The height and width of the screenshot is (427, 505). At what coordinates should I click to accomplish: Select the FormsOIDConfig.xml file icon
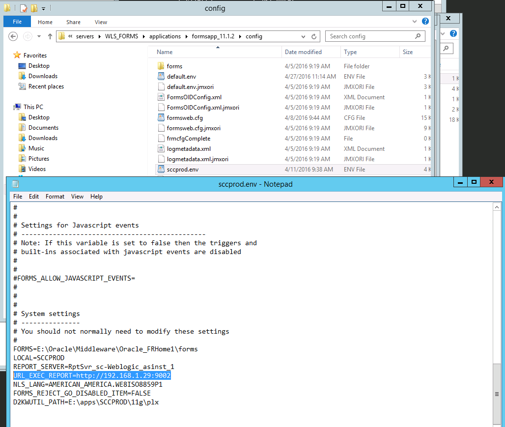161,97
